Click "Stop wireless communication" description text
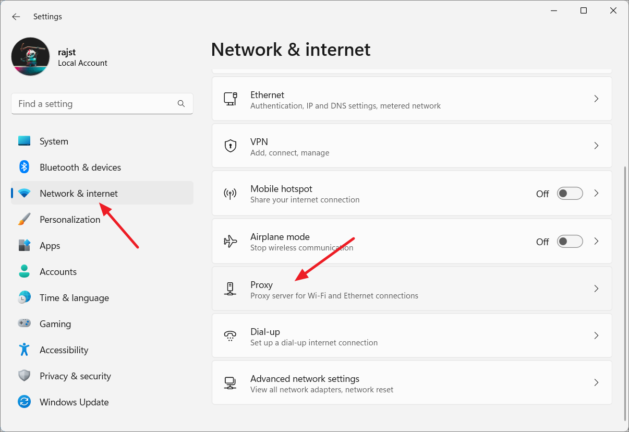629x432 pixels. click(301, 248)
